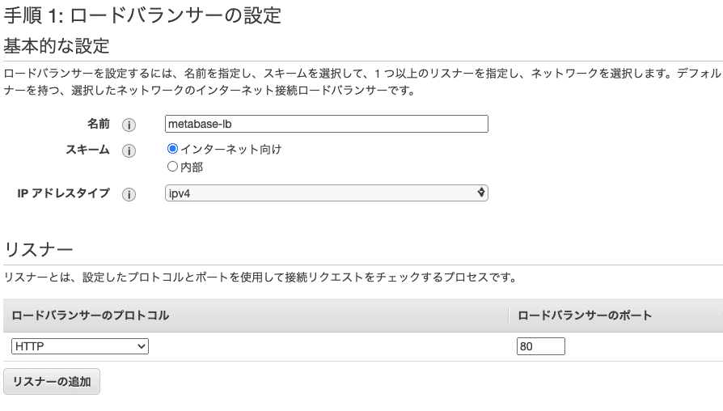
Task: Click the 基本的な設定 section heading
Action: point(57,46)
